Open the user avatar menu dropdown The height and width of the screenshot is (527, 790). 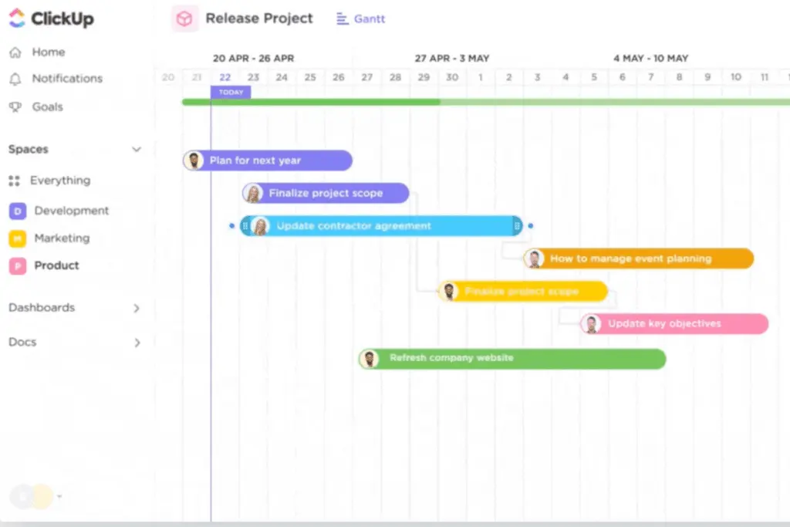click(x=59, y=496)
